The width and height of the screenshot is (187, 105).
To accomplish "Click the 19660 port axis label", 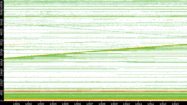I will click(x=2, y=72).
